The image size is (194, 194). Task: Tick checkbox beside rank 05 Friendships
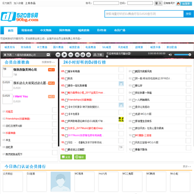point(66,100)
